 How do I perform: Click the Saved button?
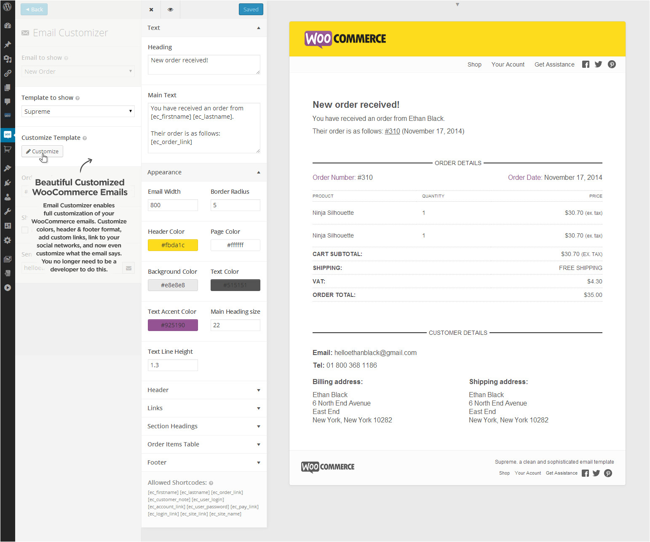pos(251,10)
